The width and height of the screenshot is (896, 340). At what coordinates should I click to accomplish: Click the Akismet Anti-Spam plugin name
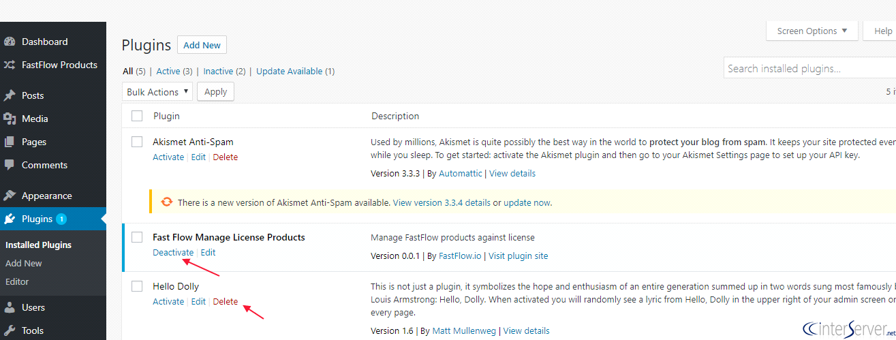click(x=193, y=142)
